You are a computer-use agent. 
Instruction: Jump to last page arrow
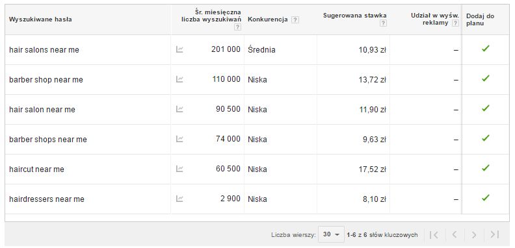[494, 234]
